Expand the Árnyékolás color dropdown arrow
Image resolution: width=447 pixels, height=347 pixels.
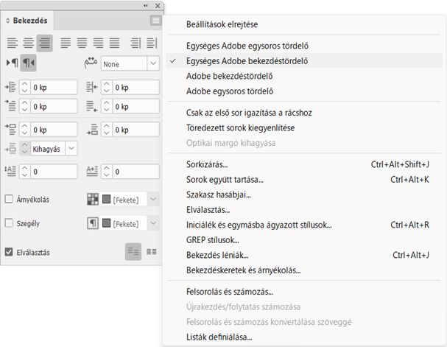(x=153, y=199)
